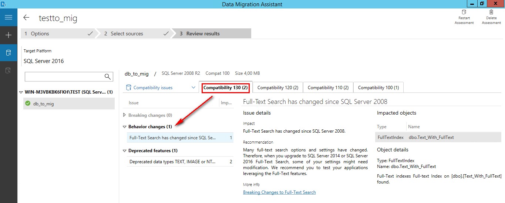This screenshot has width=505, height=203.
Task: Switch to Compatibility 100 (1) tab
Action: (x=378, y=88)
